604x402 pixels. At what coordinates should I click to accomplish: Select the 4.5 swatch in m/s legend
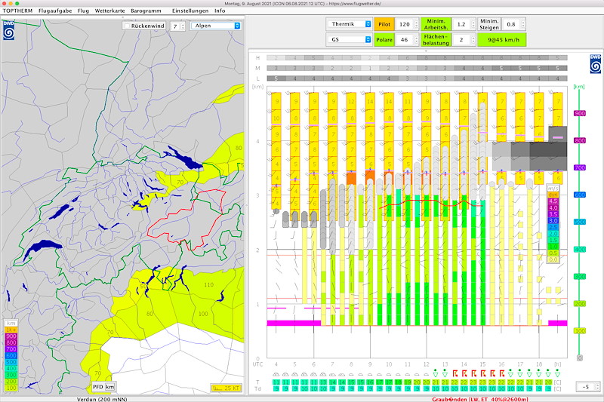pyautogui.click(x=553, y=201)
